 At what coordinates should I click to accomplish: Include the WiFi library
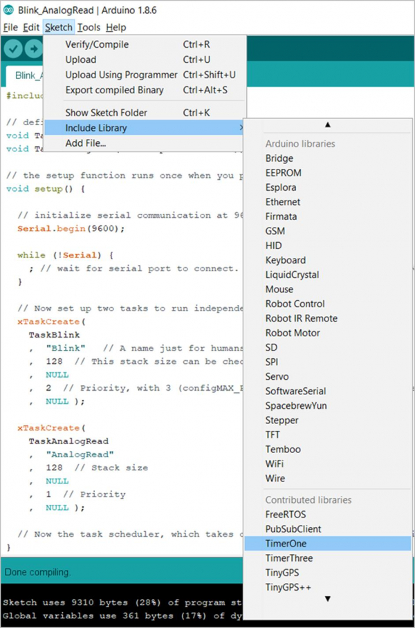(328, 464)
